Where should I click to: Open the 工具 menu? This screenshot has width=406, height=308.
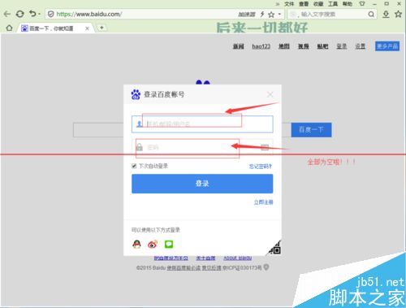(333, 4)
